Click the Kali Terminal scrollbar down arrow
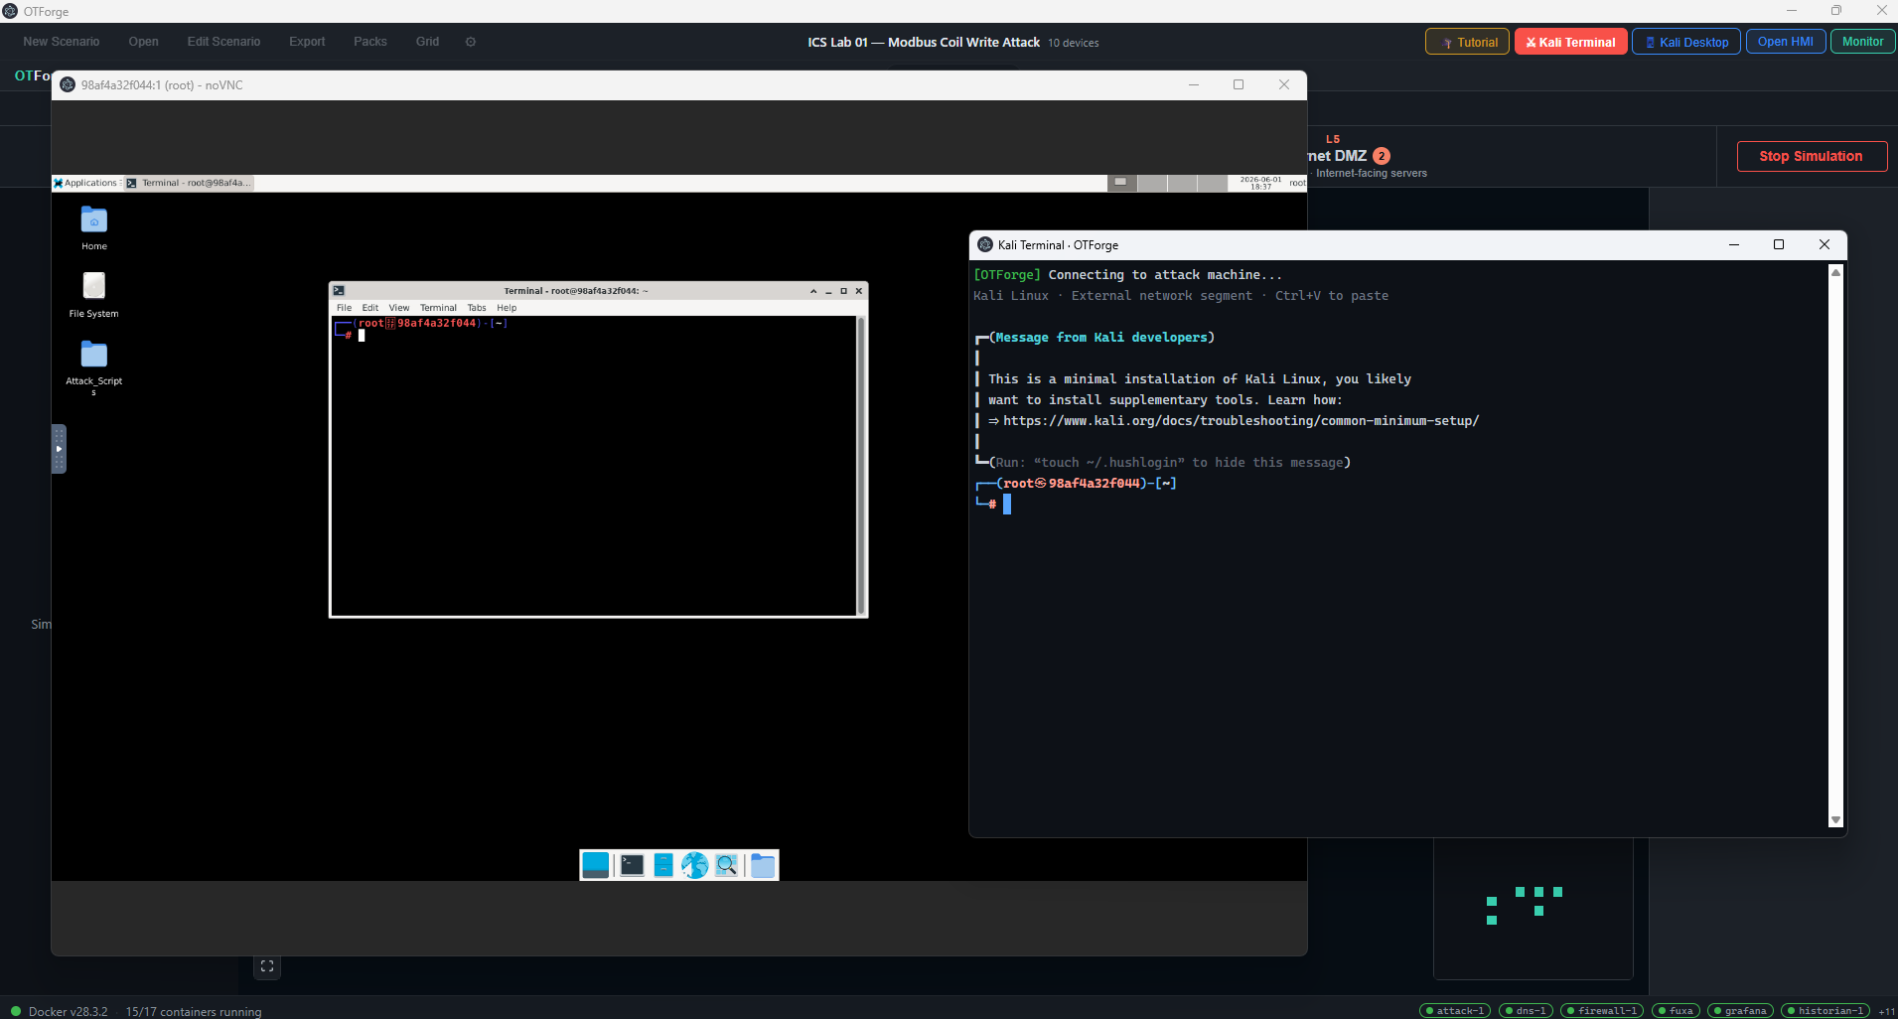1898x1019 pixels. (1835, 820)
